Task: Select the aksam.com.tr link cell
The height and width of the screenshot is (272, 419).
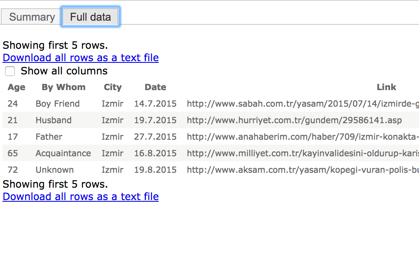Action: click(303, 170)
